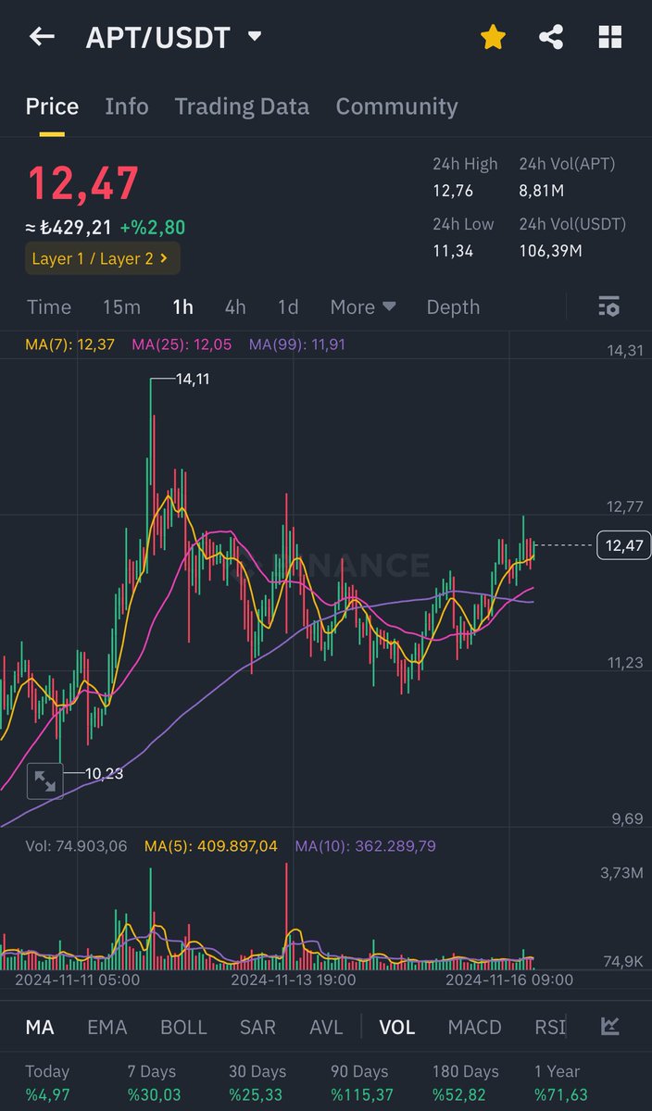This screenshot has height=1111, width=652.
Task: Tap the 24h Low value 11,34
Action: tap(453, 250)
